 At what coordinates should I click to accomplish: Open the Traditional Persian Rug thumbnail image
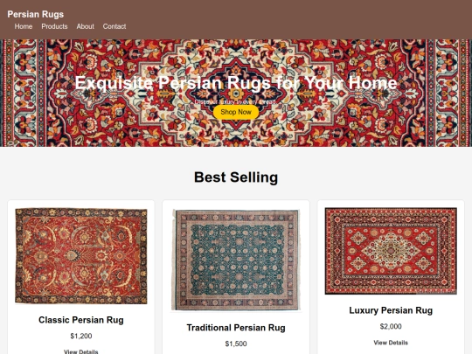click(236, 260)
